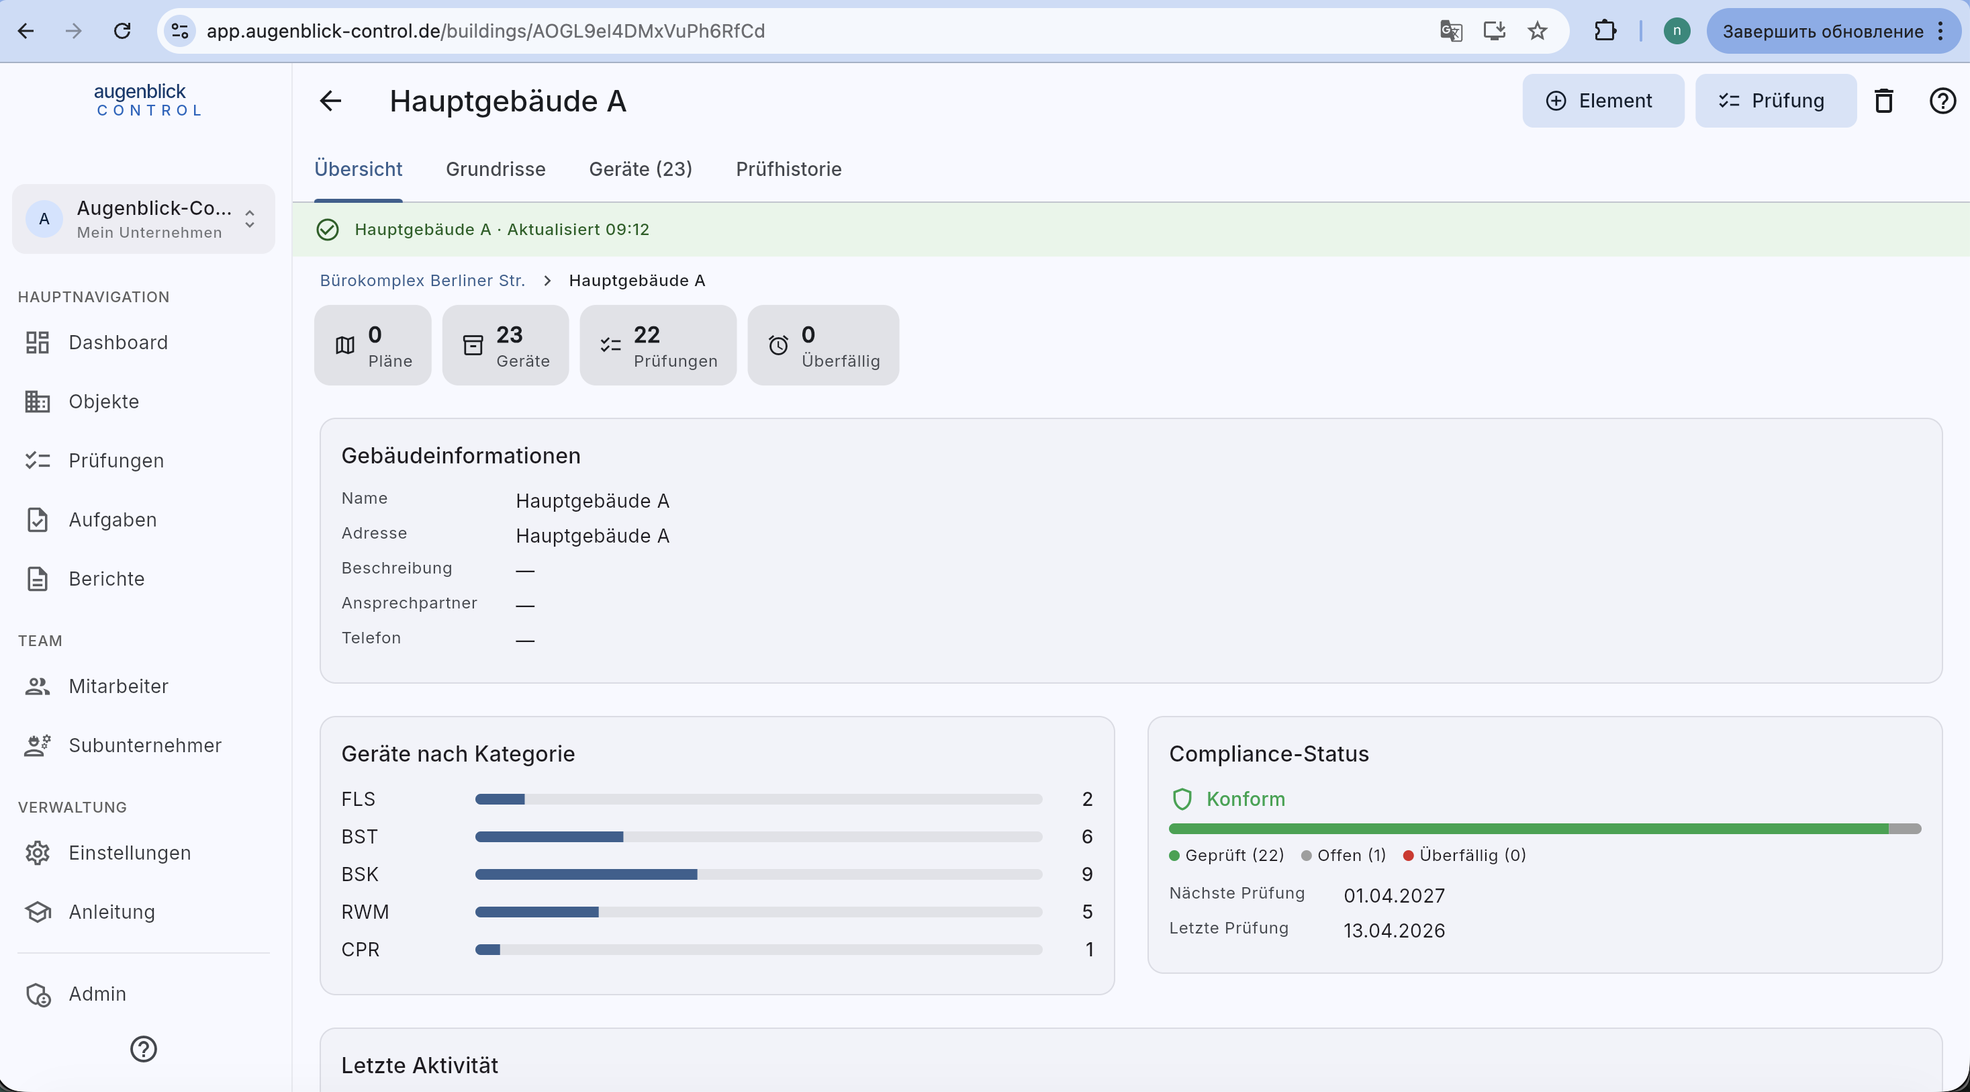1970x1092 pixels.
Task: Expand the Augenblick-Co... company switcher
Action: coord(143,219)
